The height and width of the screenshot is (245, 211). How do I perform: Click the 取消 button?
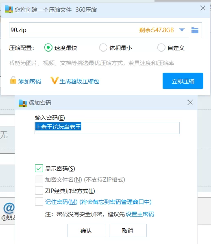128,230
